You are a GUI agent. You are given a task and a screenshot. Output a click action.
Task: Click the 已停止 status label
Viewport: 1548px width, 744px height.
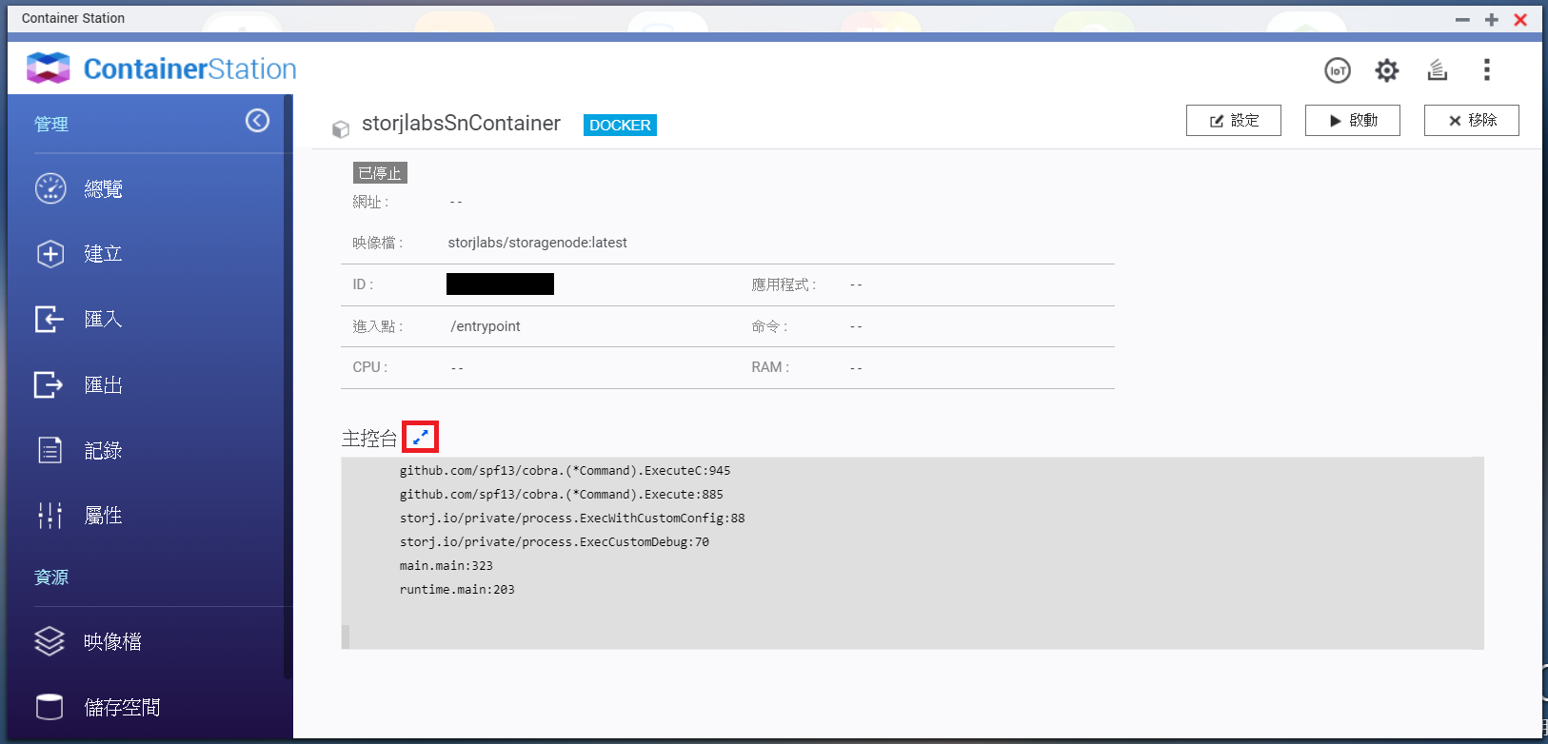(380, 172)
